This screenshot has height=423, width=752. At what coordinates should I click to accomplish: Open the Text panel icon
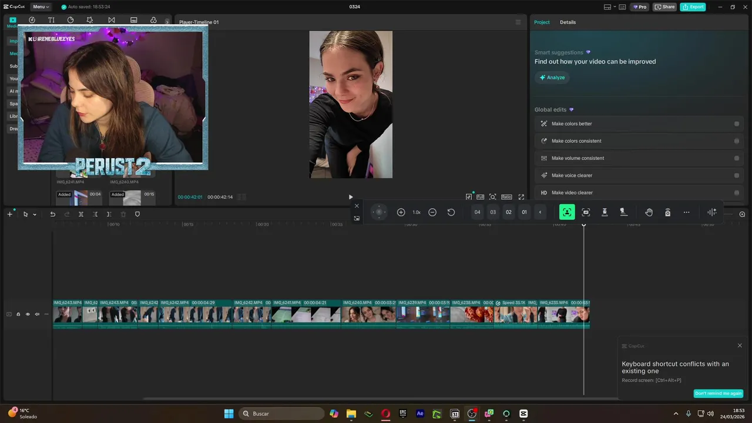51,20
